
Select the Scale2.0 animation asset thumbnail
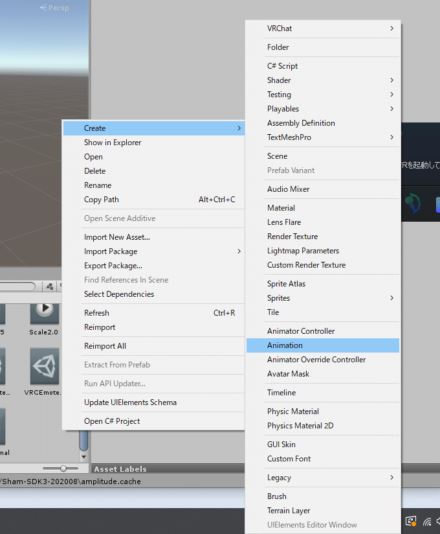(x=45, y=313)
